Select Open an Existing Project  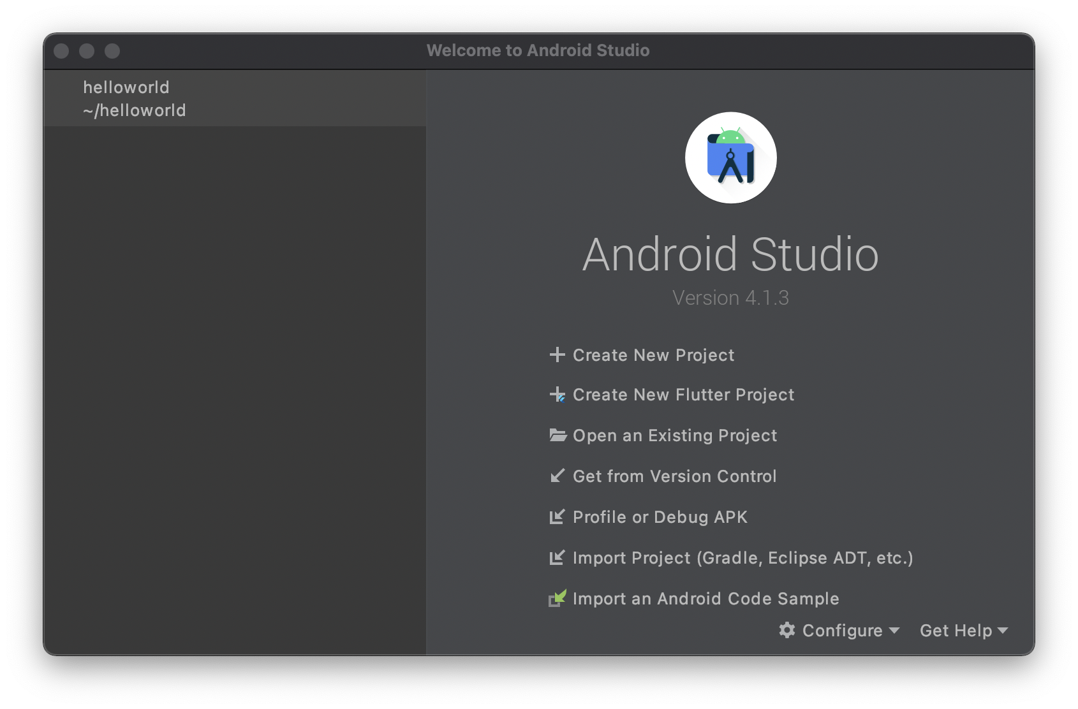coord(675,435)
